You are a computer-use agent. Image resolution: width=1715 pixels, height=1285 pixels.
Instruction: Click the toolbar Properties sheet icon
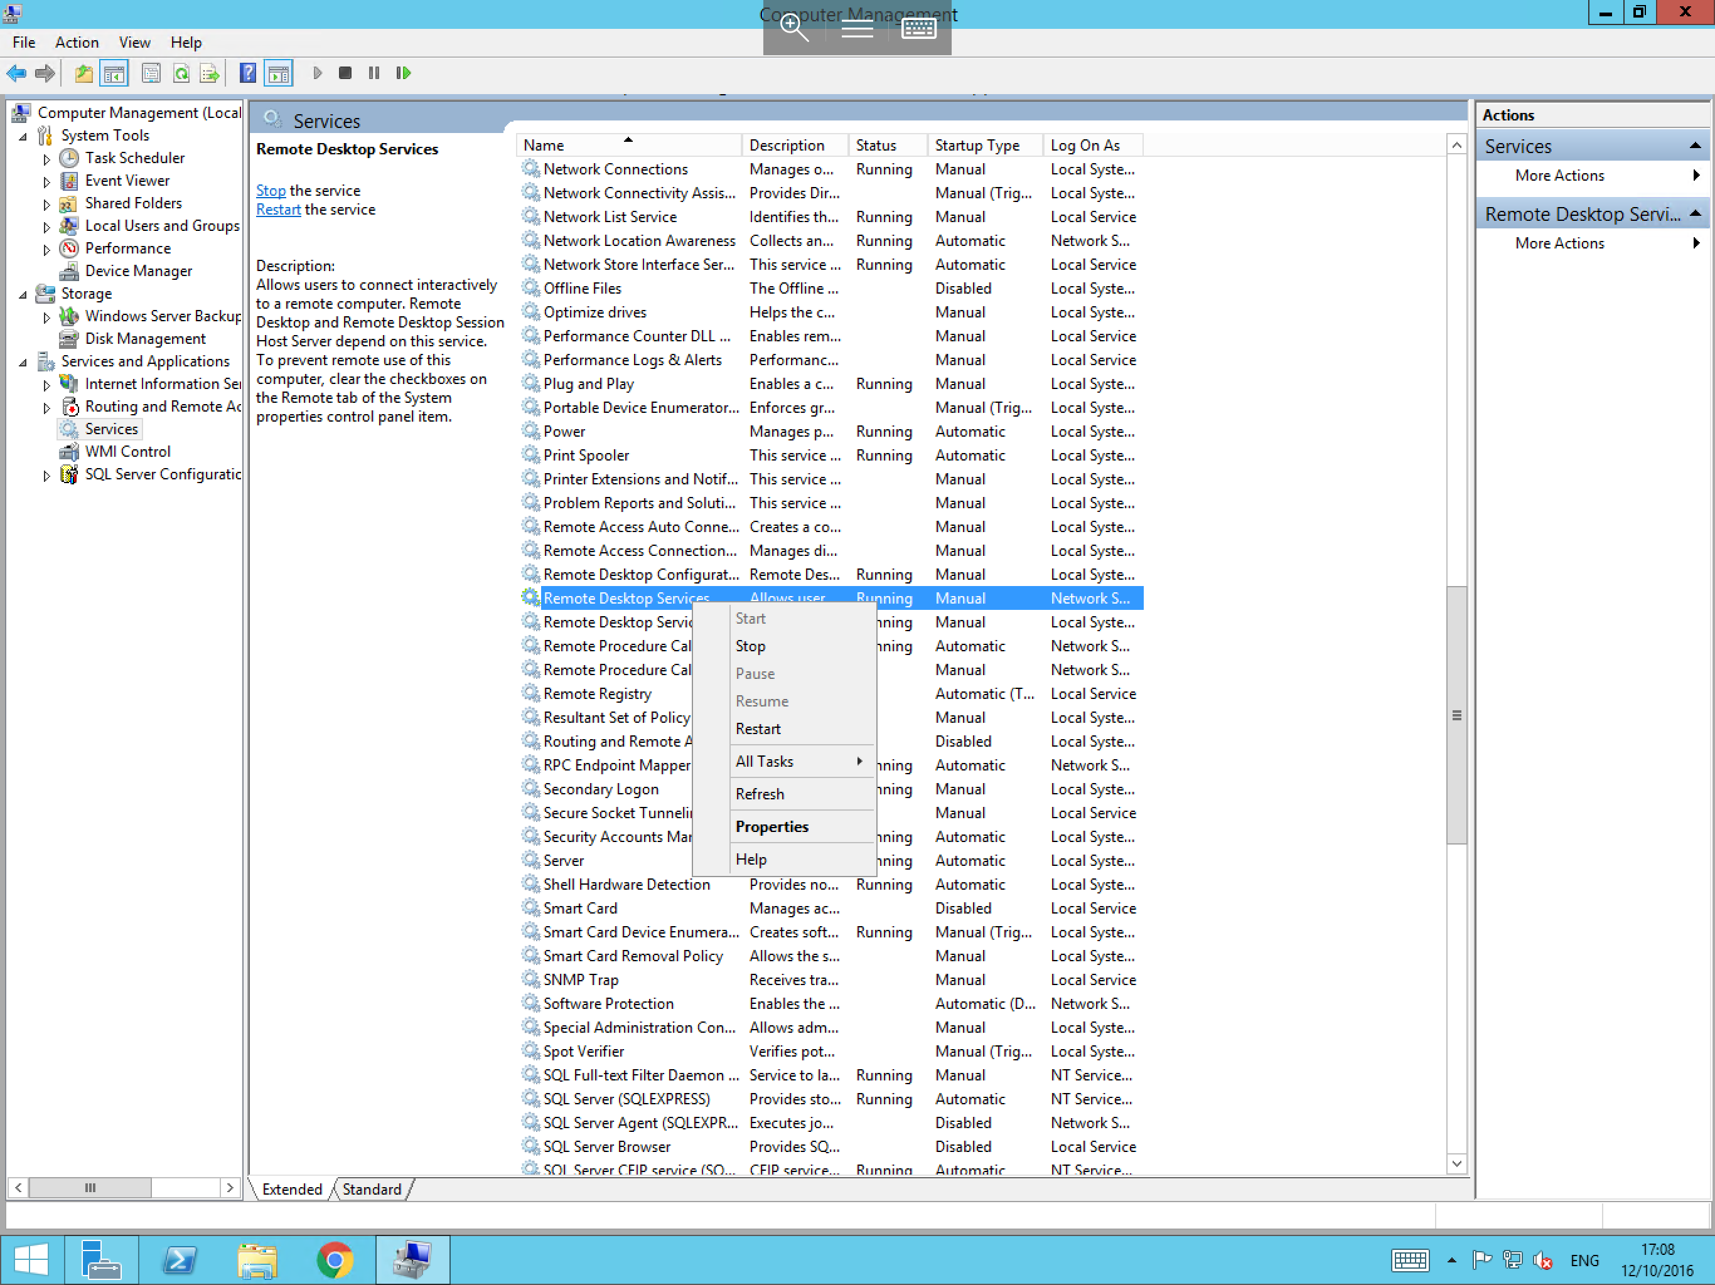151,73
